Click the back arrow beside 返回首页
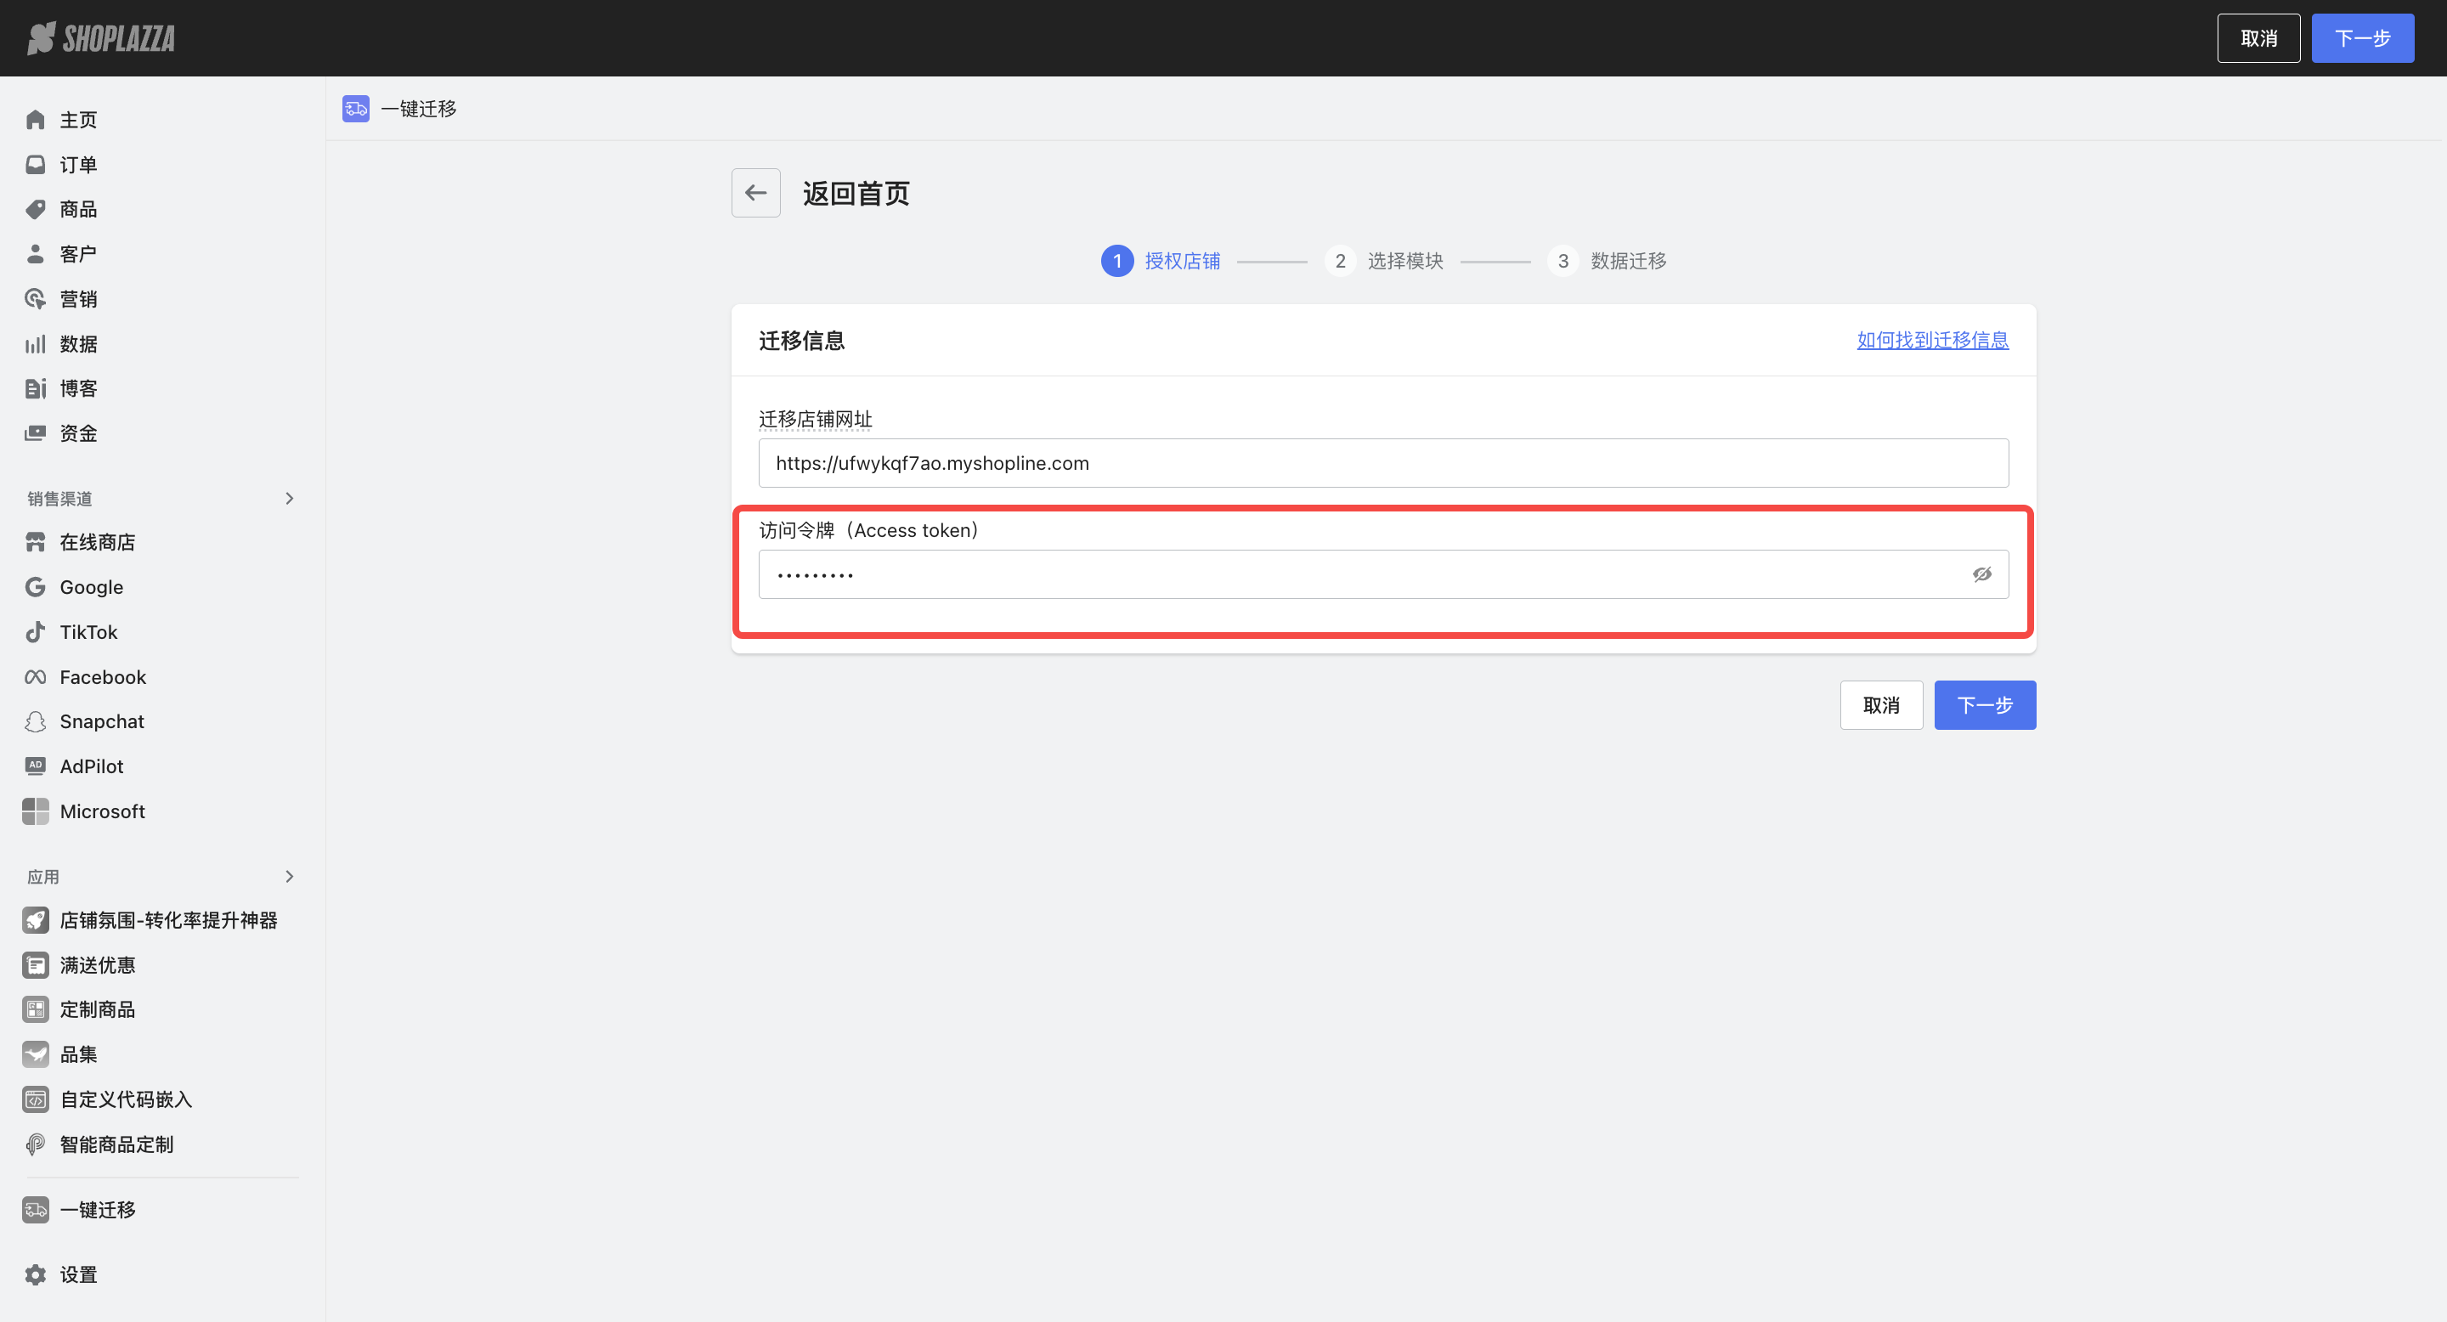The height and width of the screenshot is (1322, 2447). click(755, 193)
